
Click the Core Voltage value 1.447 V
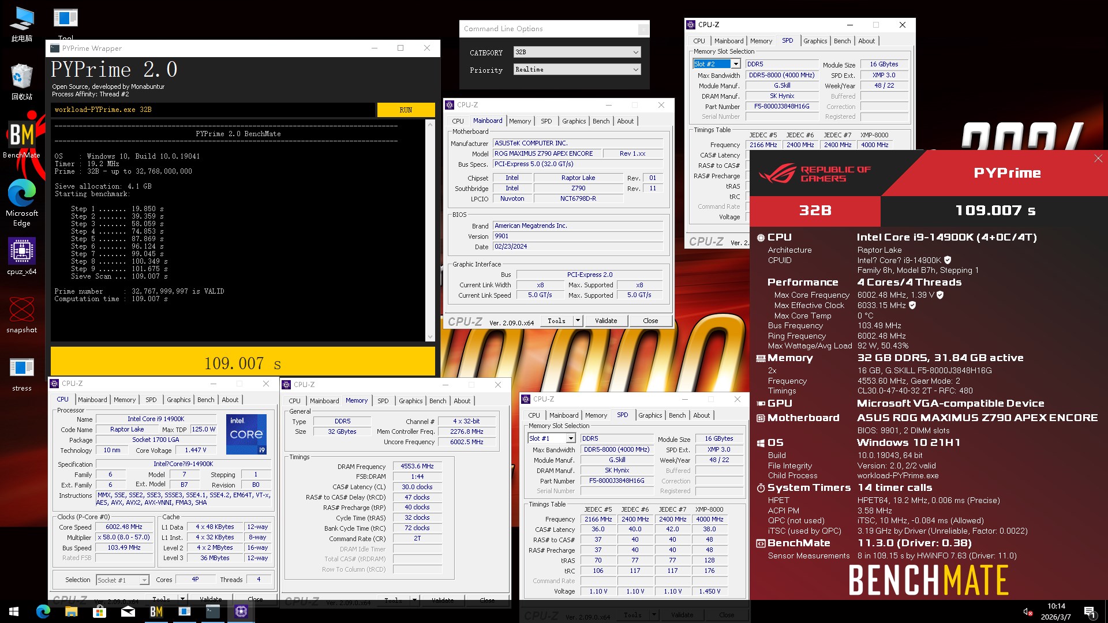pyautogui.click(x=195, y=450)
